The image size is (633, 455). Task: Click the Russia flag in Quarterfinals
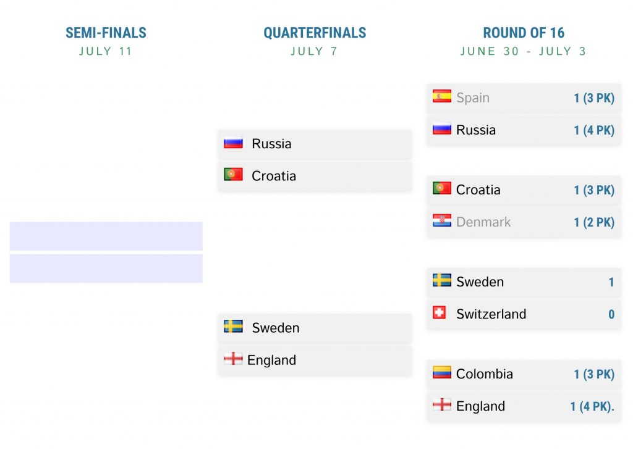233,143
